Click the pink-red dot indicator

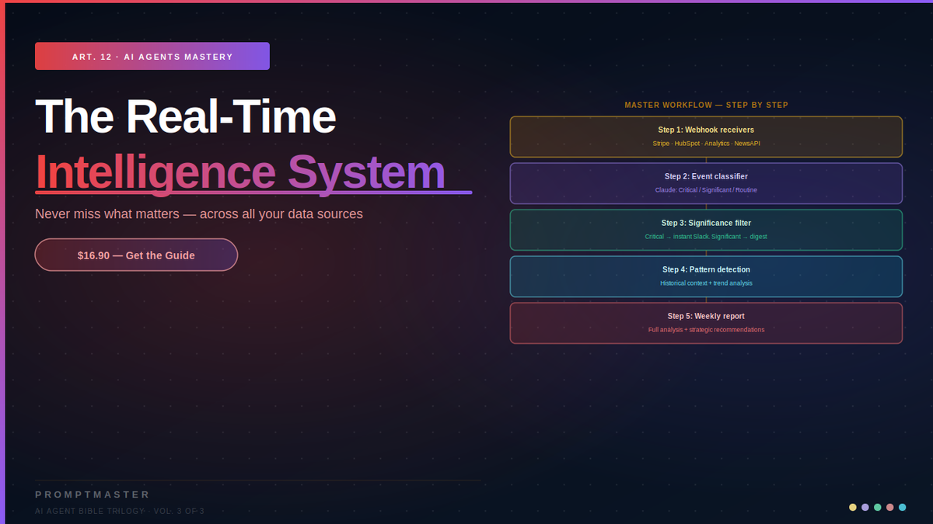[x=890, y=507]
